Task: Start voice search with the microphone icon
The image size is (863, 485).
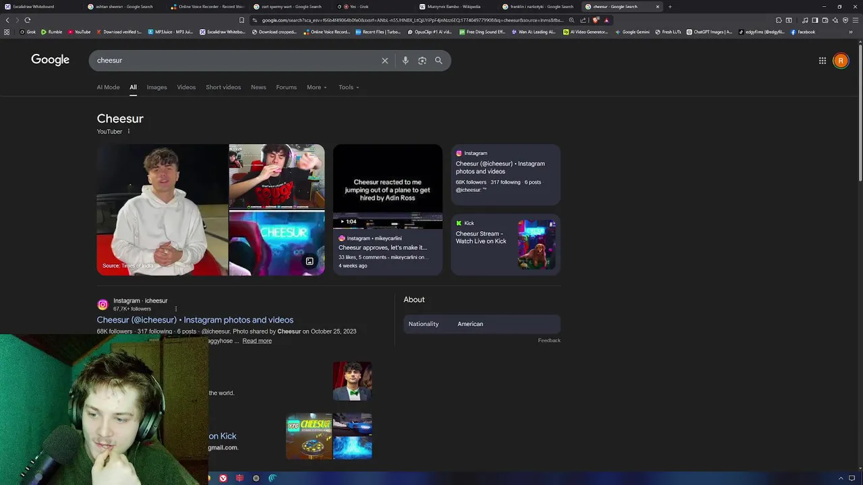Action: (x=405, y=61)
